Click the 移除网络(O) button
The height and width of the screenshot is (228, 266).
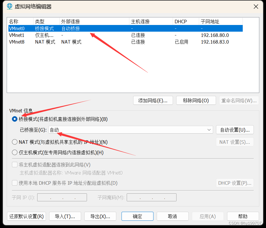(x=196, y=100)
